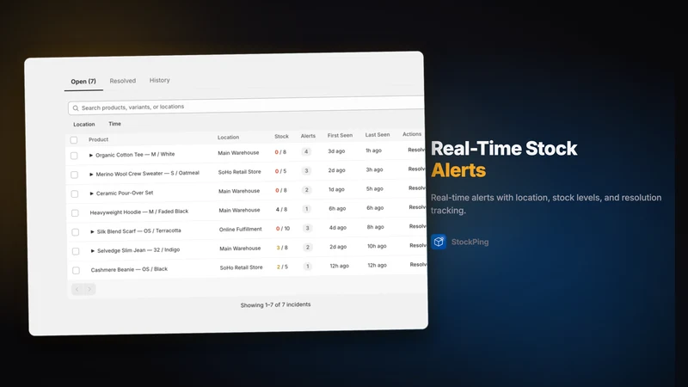Resolve the Silk Blend Scarf incident
688x387 pixels.
pyautogui.click(x=418, y=226)
